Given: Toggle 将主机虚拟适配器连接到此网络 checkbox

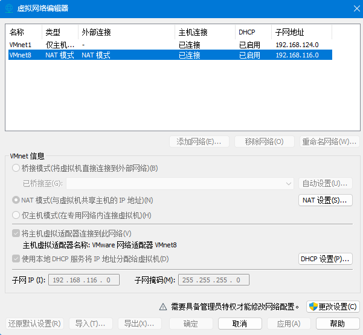Looking at the screenshot, I should coord(16,233).
